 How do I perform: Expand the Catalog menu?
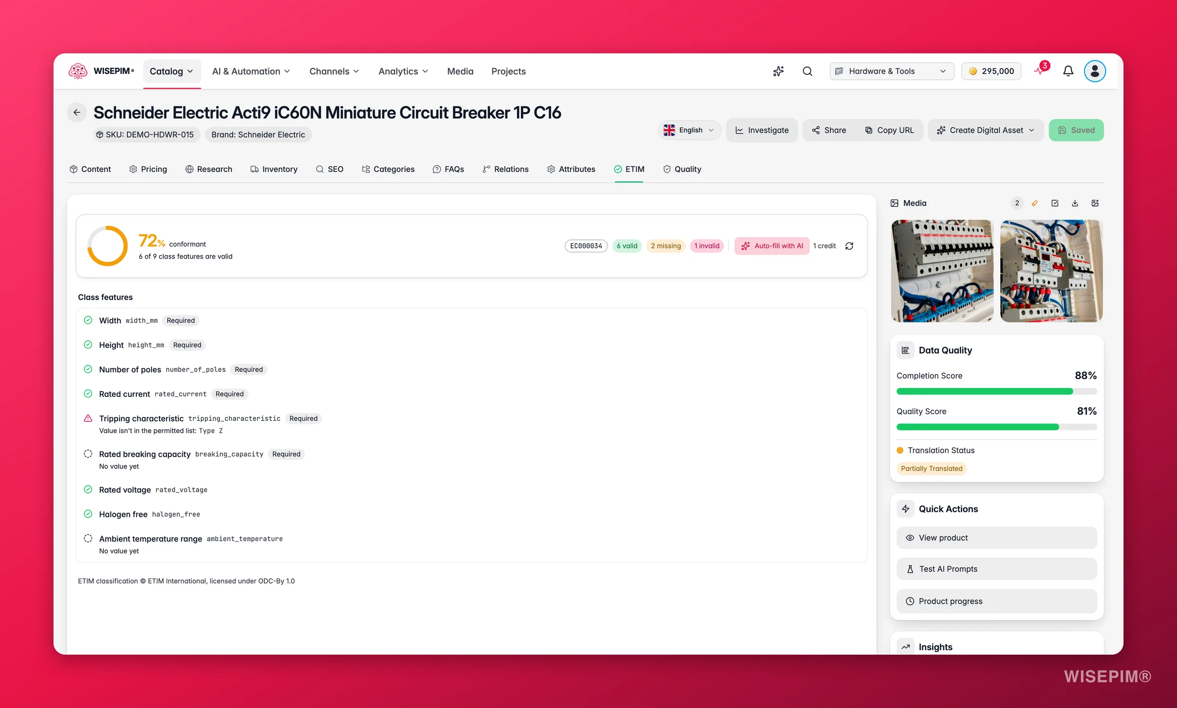click(x=172, y=71)
